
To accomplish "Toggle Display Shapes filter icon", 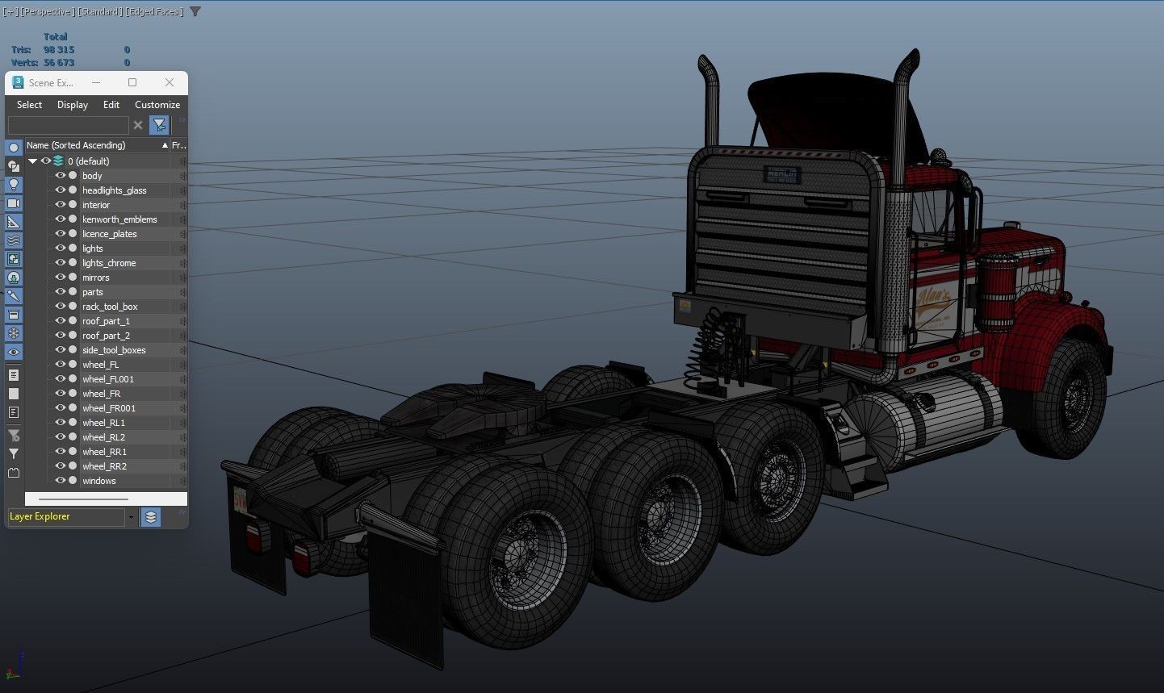I will pyautogui.click(x=14, y=166).
